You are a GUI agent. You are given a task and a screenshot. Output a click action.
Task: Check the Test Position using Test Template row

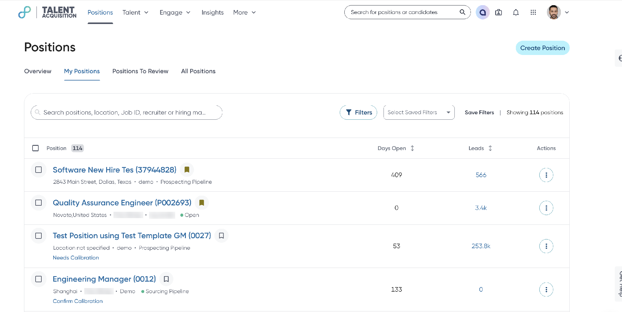point(39,236)
